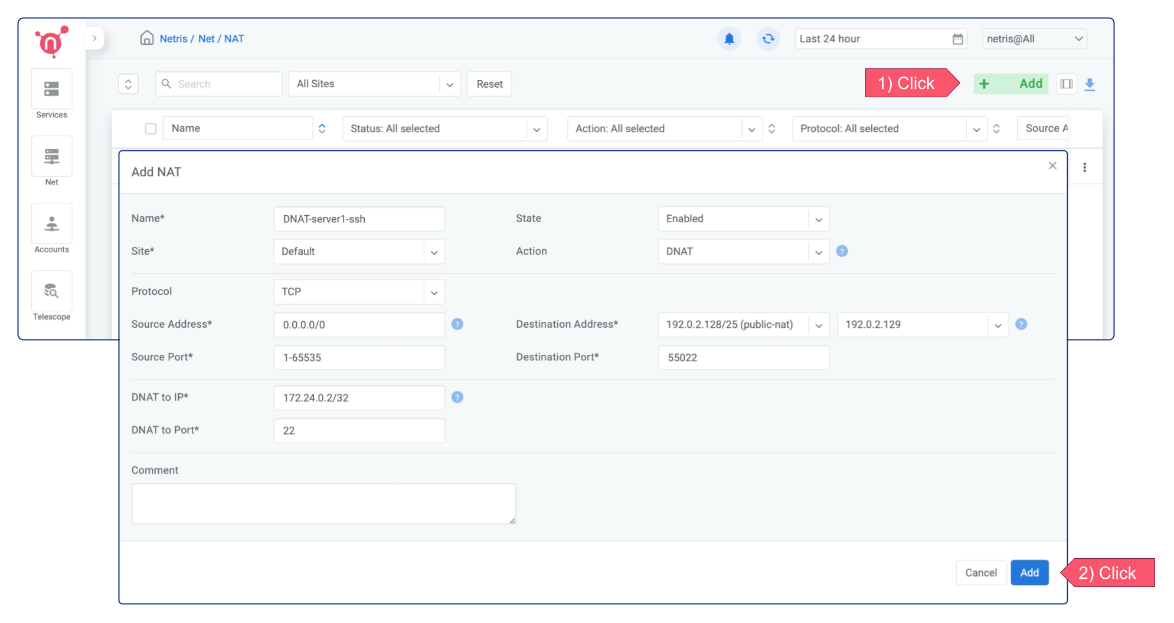Open the Net sidebar section

click(51, 157)
